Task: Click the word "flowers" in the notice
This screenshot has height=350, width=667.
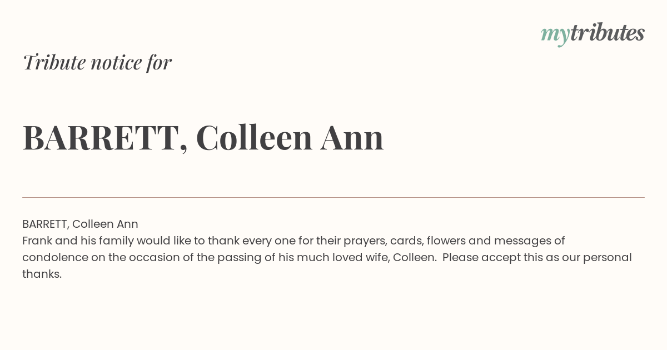Action: 446,241
